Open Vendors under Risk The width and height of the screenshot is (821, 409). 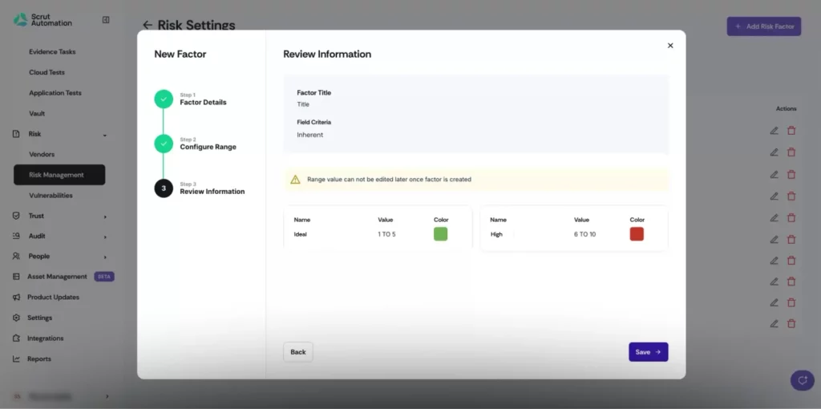42,155
